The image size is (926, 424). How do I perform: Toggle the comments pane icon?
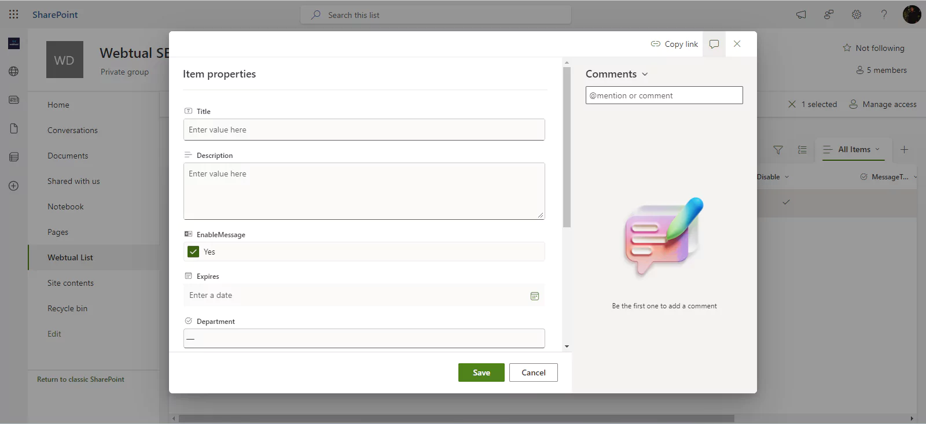[714, 44]
